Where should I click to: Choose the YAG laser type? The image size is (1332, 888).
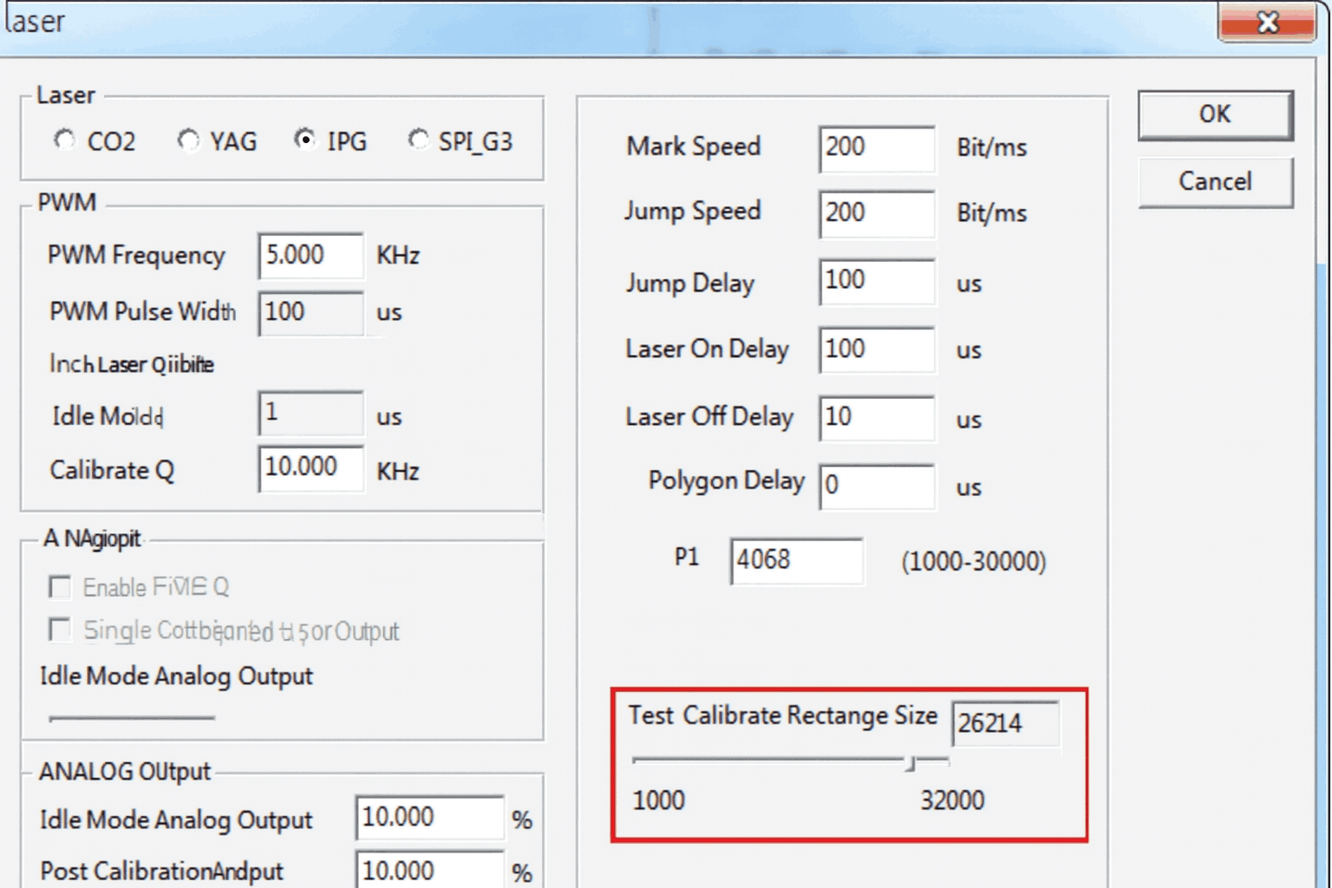188,140
